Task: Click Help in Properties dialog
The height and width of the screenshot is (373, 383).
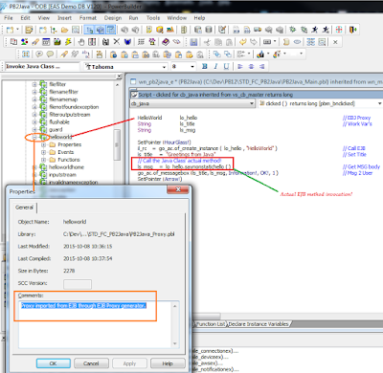Action: click(168, 363)
